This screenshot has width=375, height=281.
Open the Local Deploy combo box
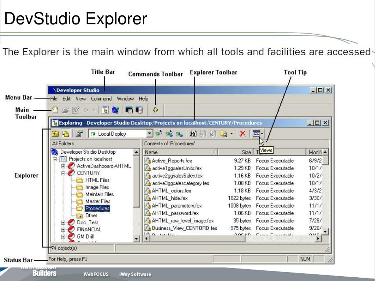(x=120, y=134)
